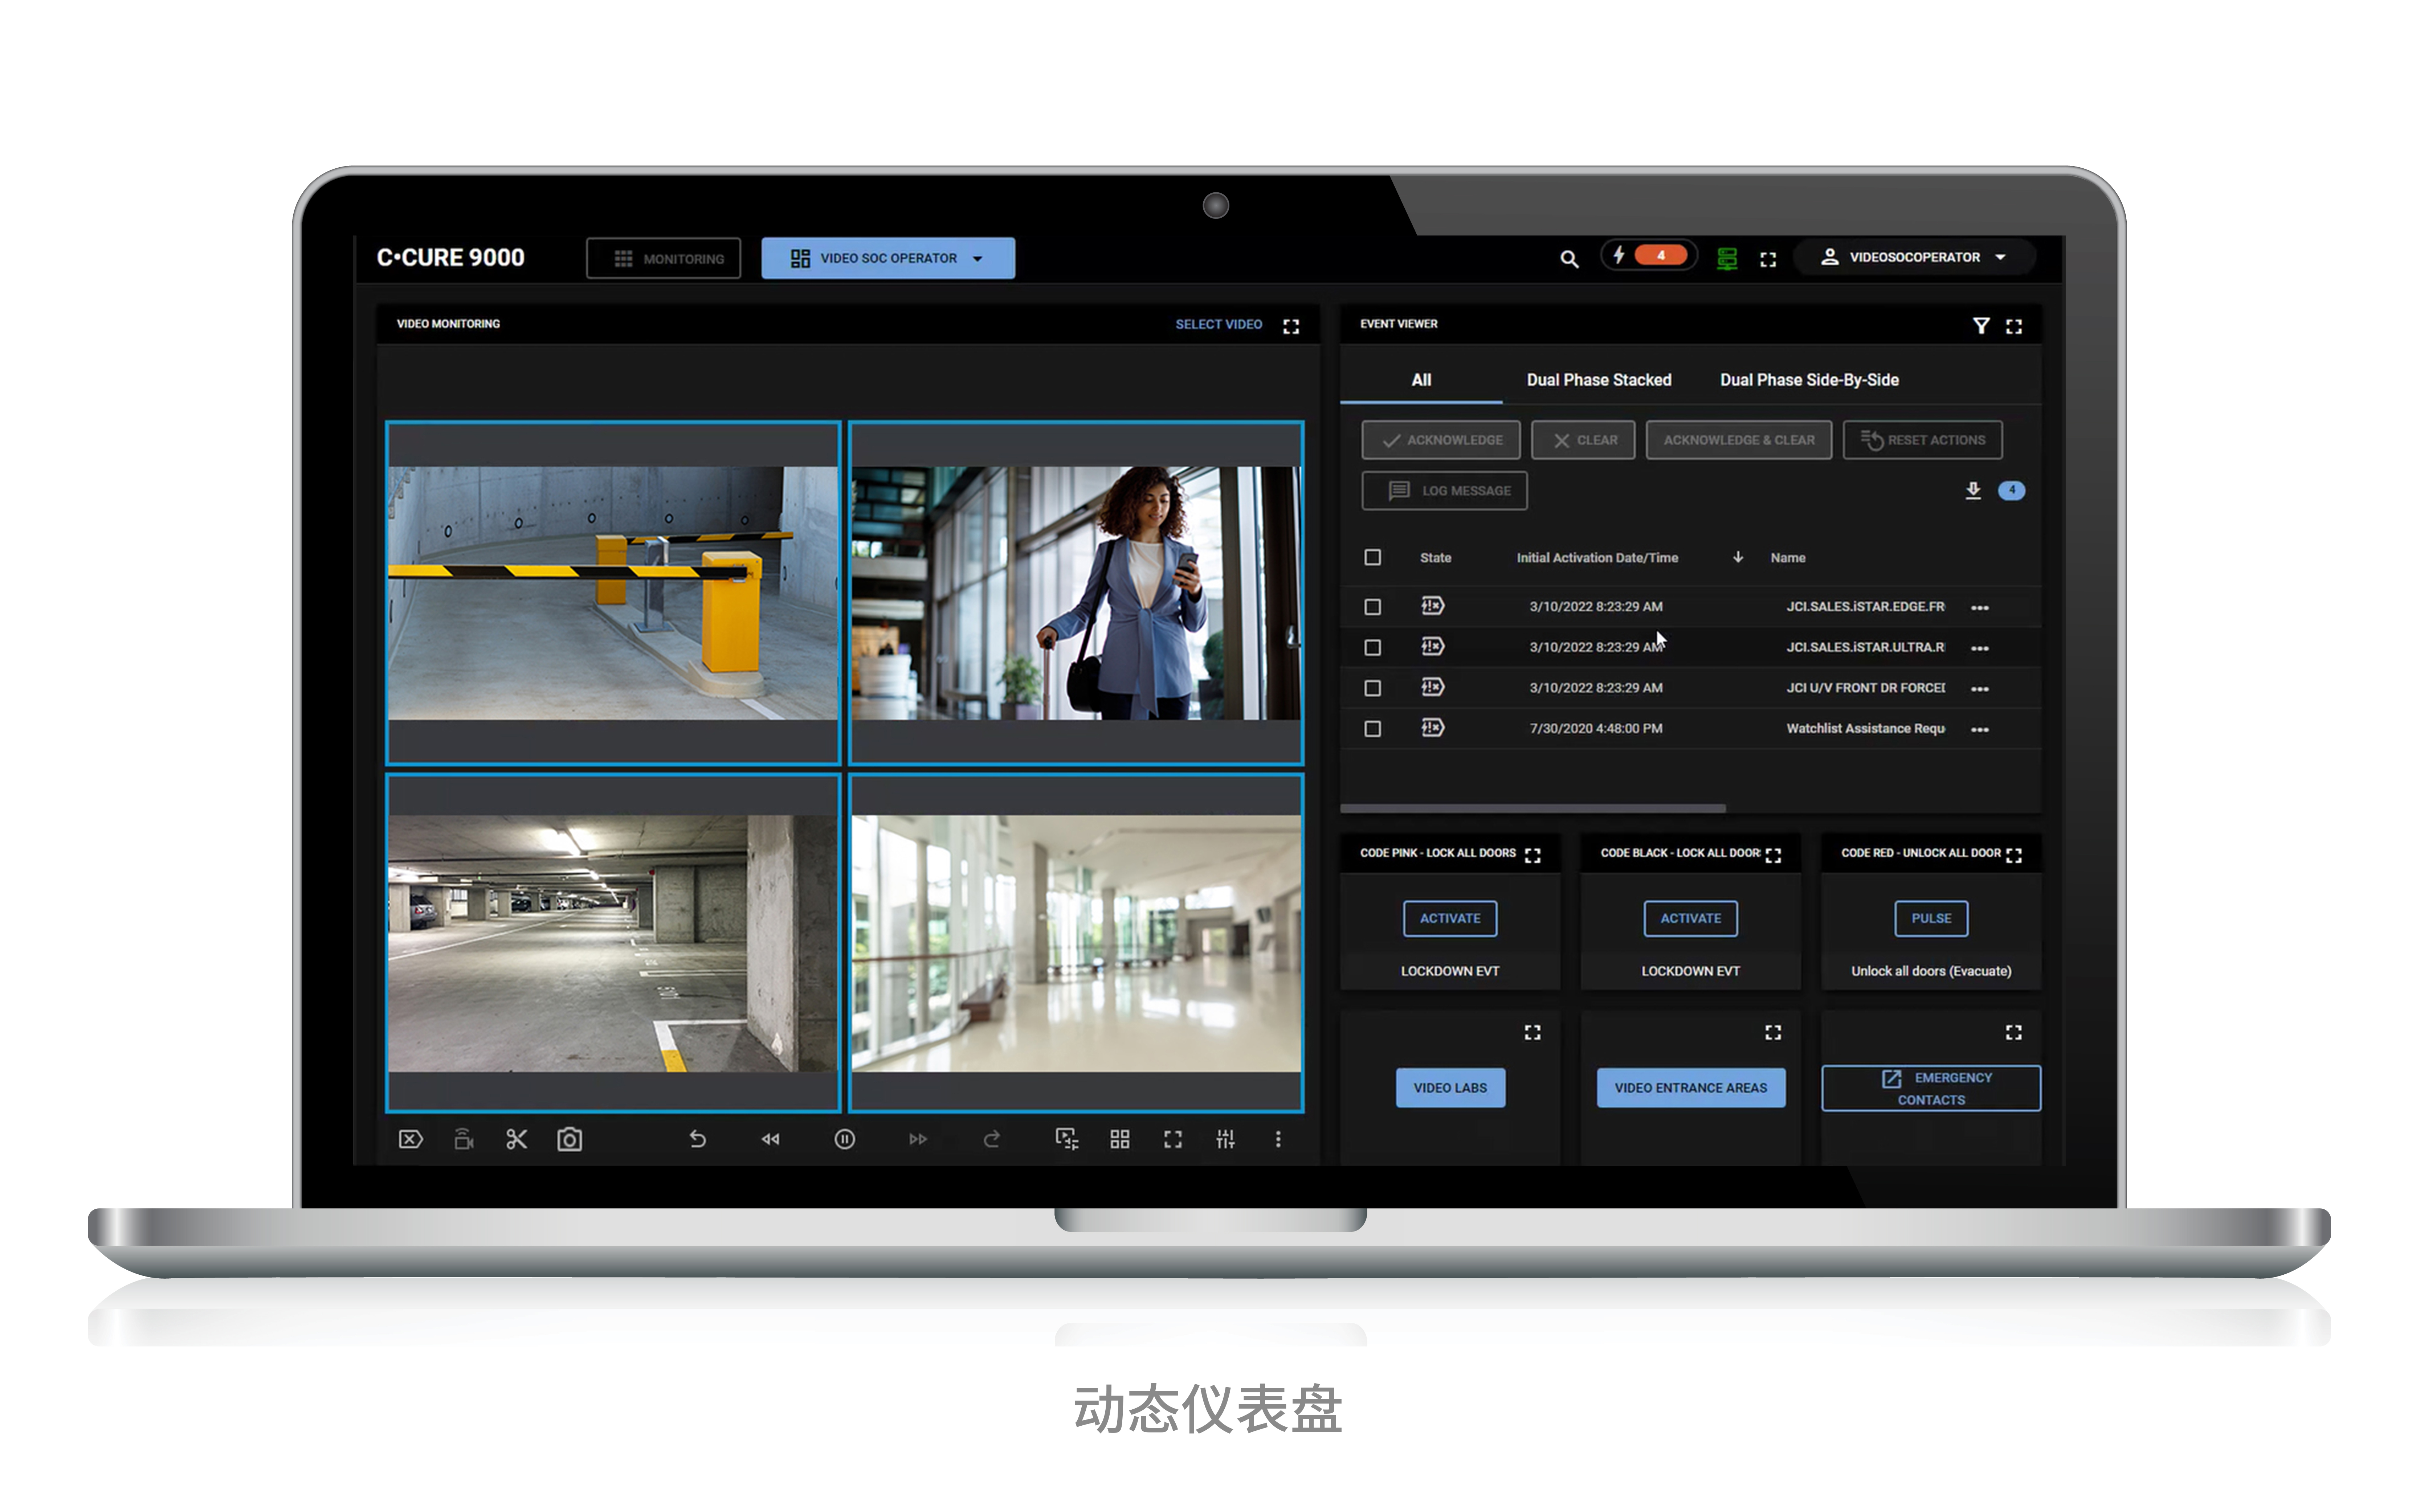Switch to the All events tab
2416x1512 pixels.
tap(1421, 380)
